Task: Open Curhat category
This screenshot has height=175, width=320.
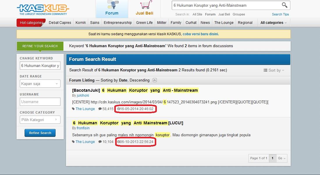Action: pos(191,23)
